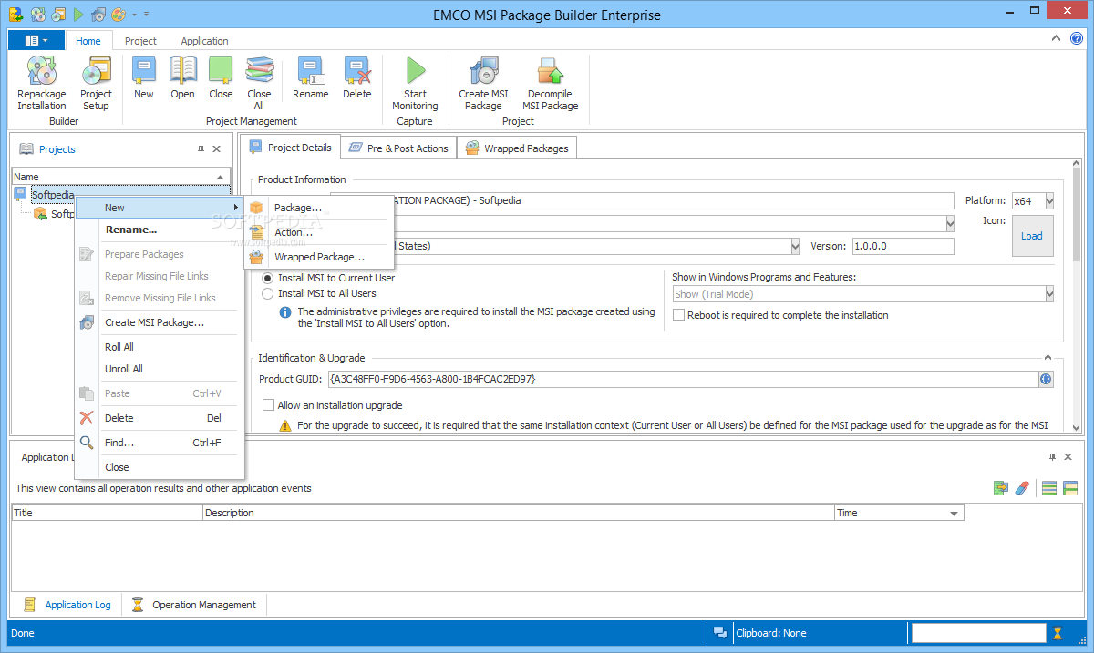The width and height of the screenshot is (1094, 653).
Task: Click the color palette icon in title bar
Action: click(x=119, y=15)
